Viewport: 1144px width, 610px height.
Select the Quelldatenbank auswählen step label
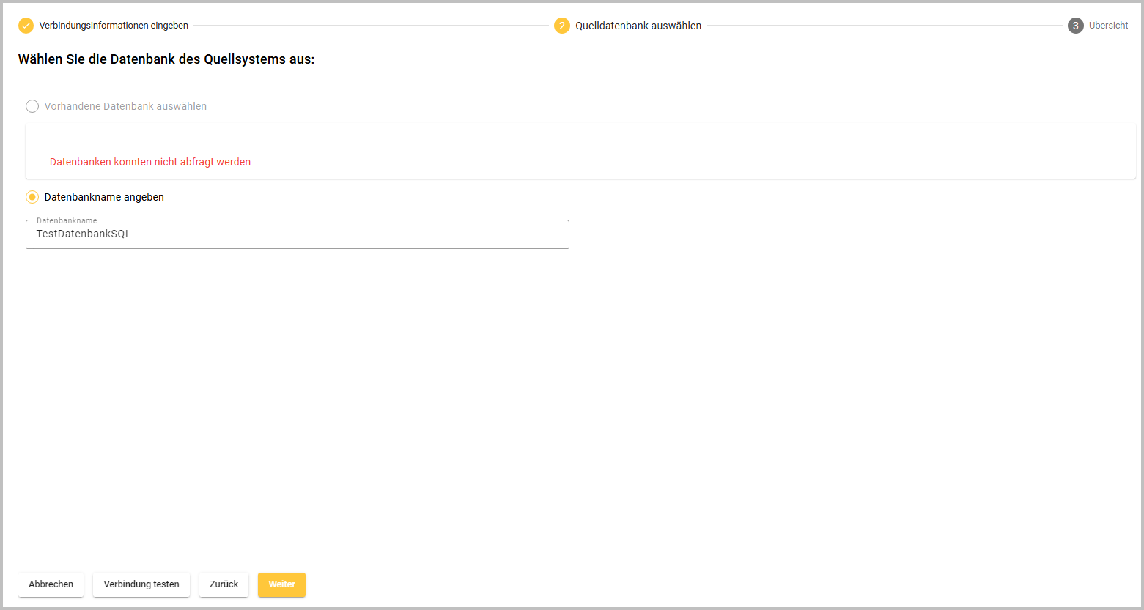[x=638, y=26]
